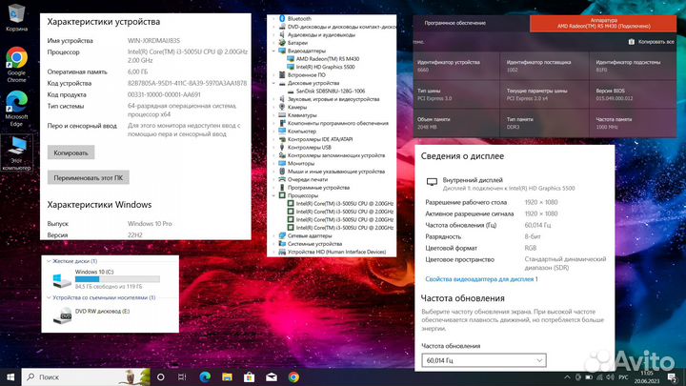Open the Корзина recycle bin desktop icon
The width and height of the screenshot is (686, 386).
(x=16, y=17)
